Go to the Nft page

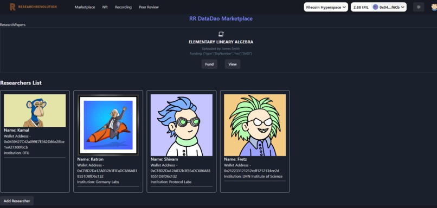[105, 7]
